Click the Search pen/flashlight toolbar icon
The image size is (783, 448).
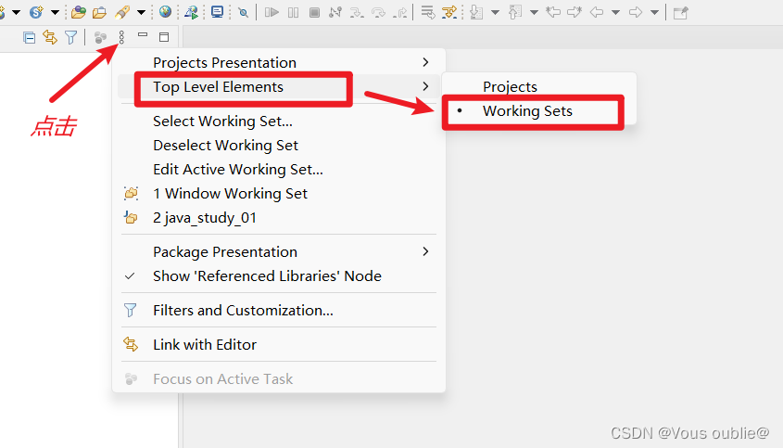point(122,12)
